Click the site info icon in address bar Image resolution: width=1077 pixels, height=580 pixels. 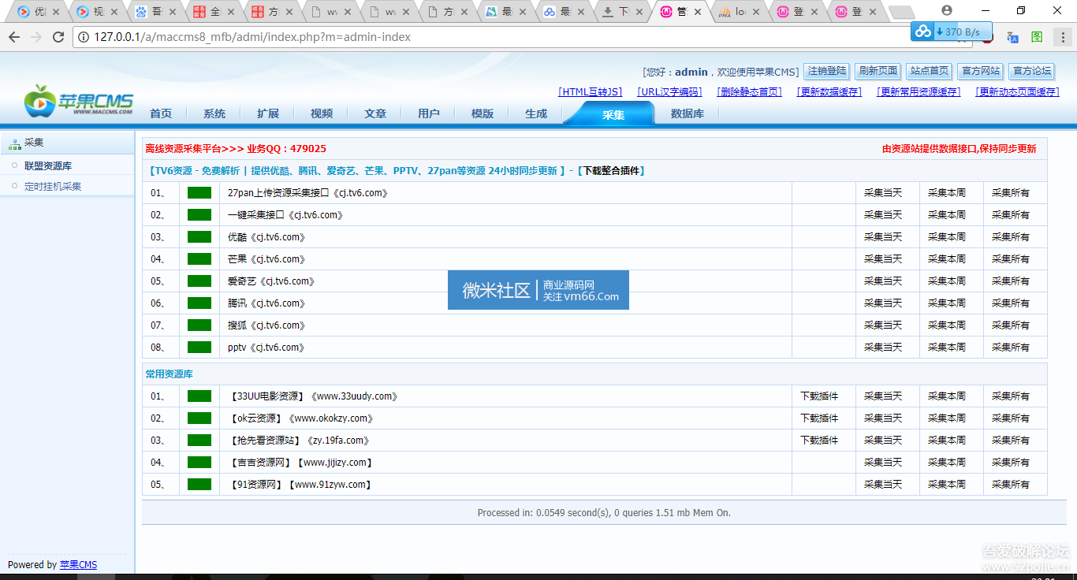click(84, 37)
